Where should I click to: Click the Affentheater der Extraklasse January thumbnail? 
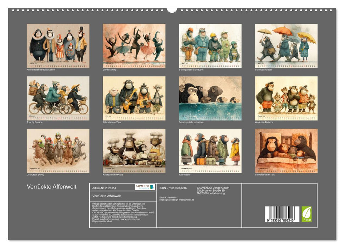click(x=58, y=46)
